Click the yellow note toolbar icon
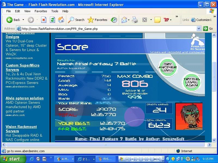Viewport: 218px width, 163px height. click(x=157, y=20)
